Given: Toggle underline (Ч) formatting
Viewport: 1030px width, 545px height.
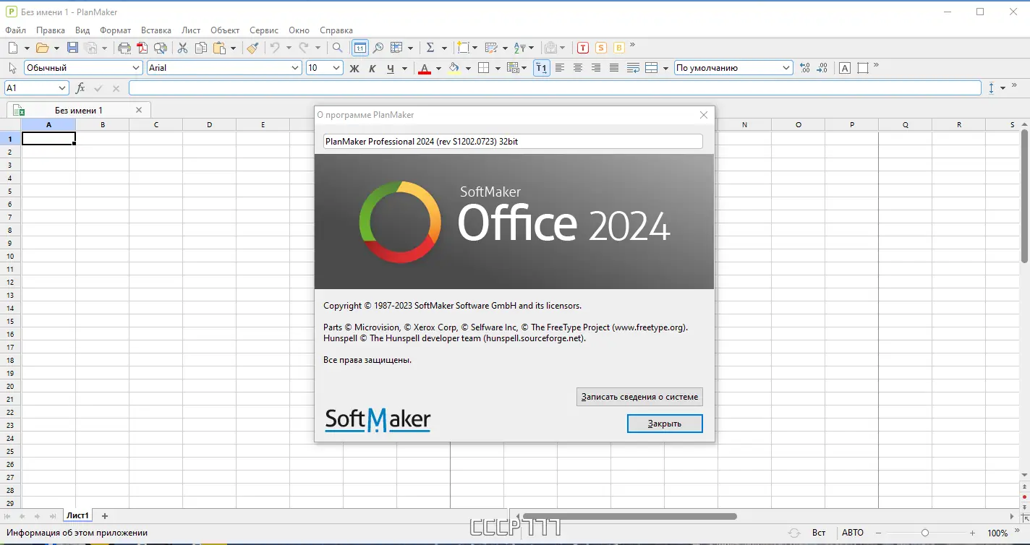Looking at the screenshot, I should 391,68.
